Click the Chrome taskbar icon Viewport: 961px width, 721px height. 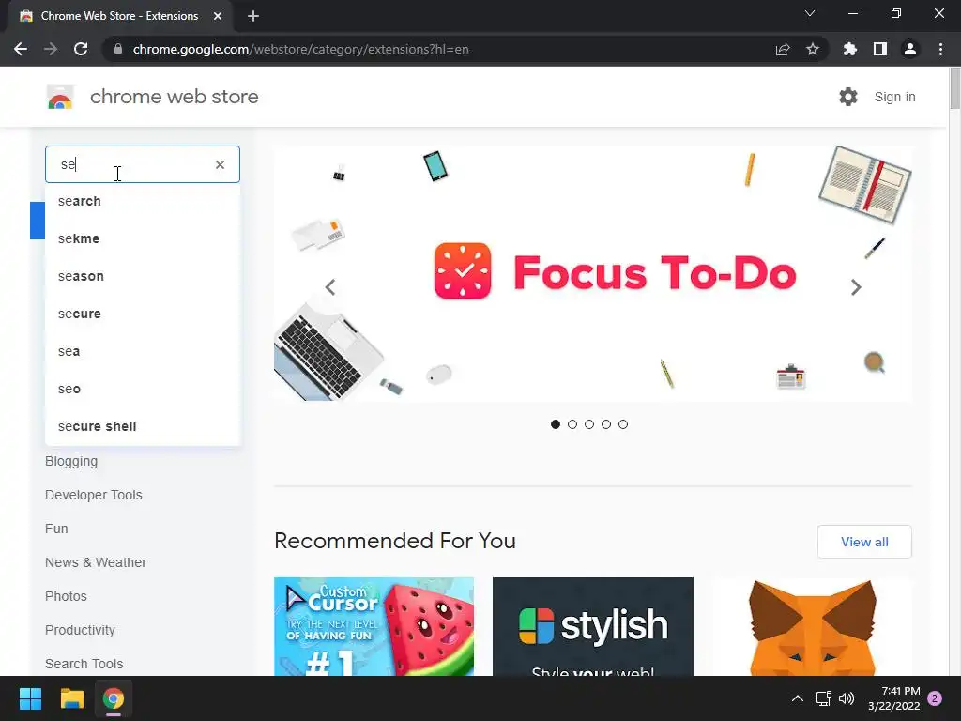click(x=114, y=698)
